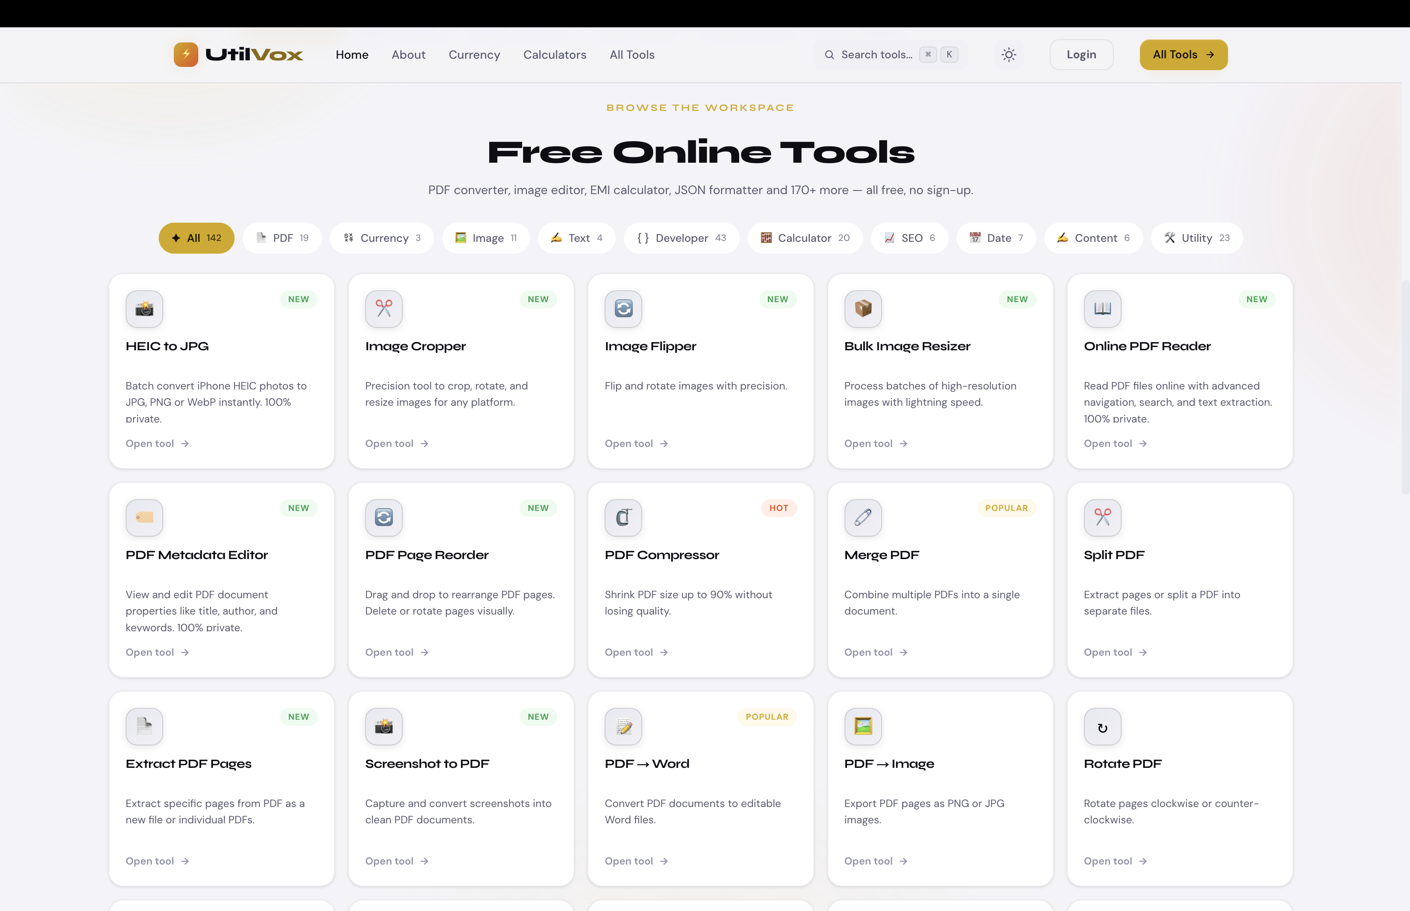Open tool link for Split PDF

click(x=1116, y=652)
